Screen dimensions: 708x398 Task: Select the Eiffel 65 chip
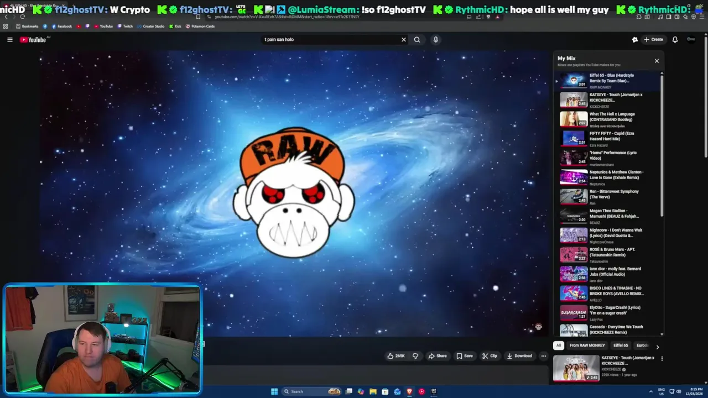pyautogui.click(x=621, y=345)
